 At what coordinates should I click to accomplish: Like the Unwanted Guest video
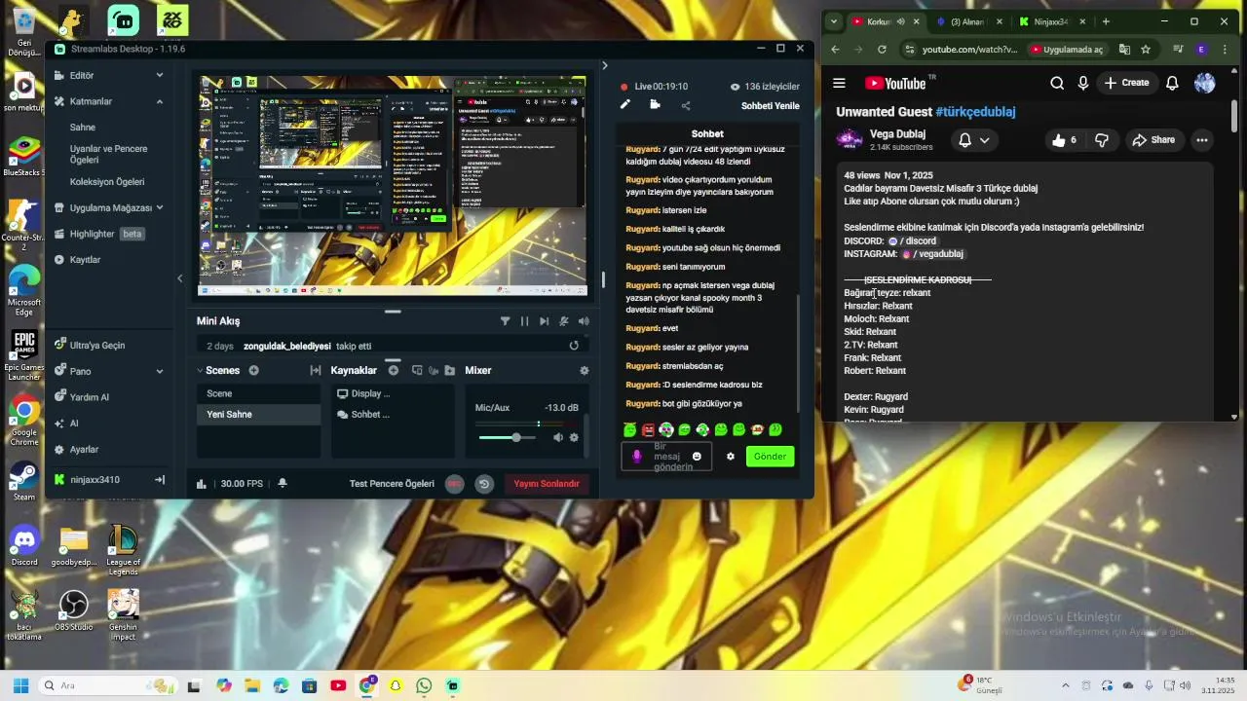click(x=1064, y=140)
